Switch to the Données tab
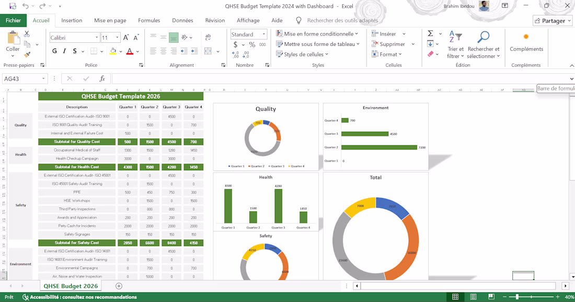The image size is (575, 302). (x=182, y=20)
